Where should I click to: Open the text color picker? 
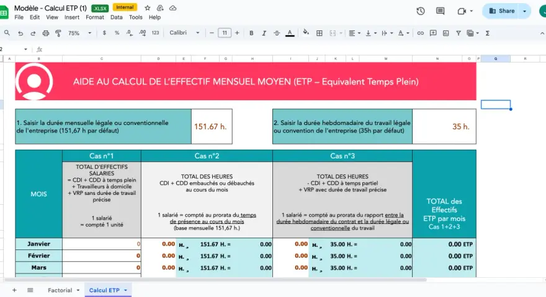(x=290, y=33)
